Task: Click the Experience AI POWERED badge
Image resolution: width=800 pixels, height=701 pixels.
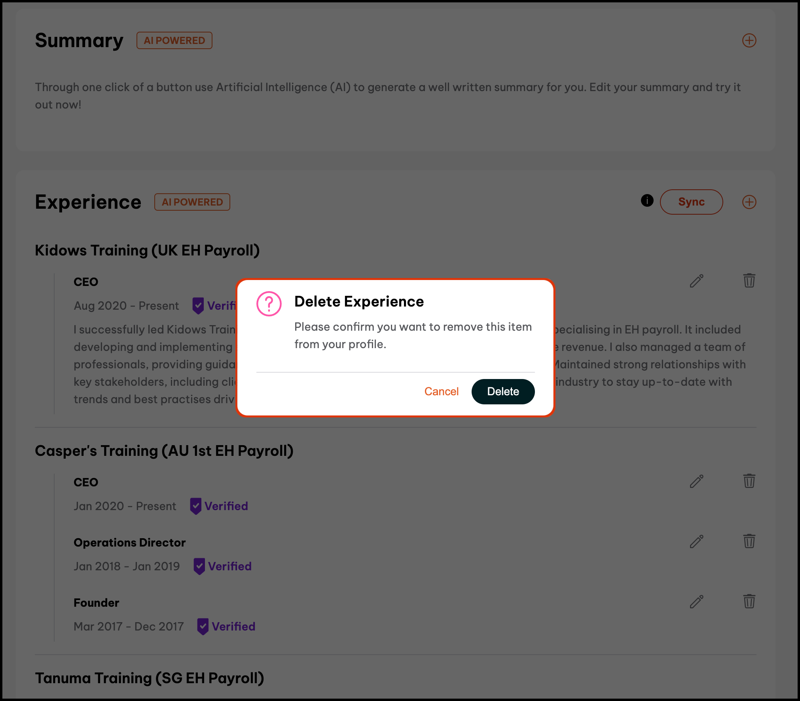Action: [192, 202]
